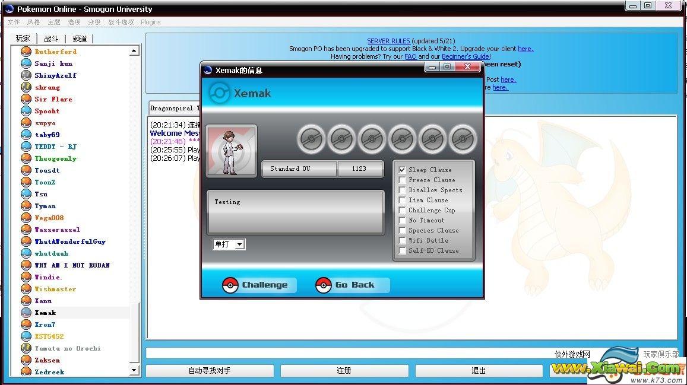Click the status ball icon beside TEDDY - RJ
687x385 pixels.
[26, 147]
